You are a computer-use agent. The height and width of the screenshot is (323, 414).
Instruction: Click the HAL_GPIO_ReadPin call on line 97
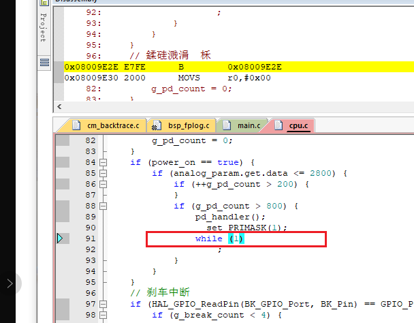(253, 304)
